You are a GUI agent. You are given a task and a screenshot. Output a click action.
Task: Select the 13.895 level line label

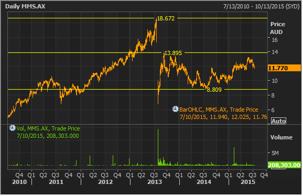[173, 53]
